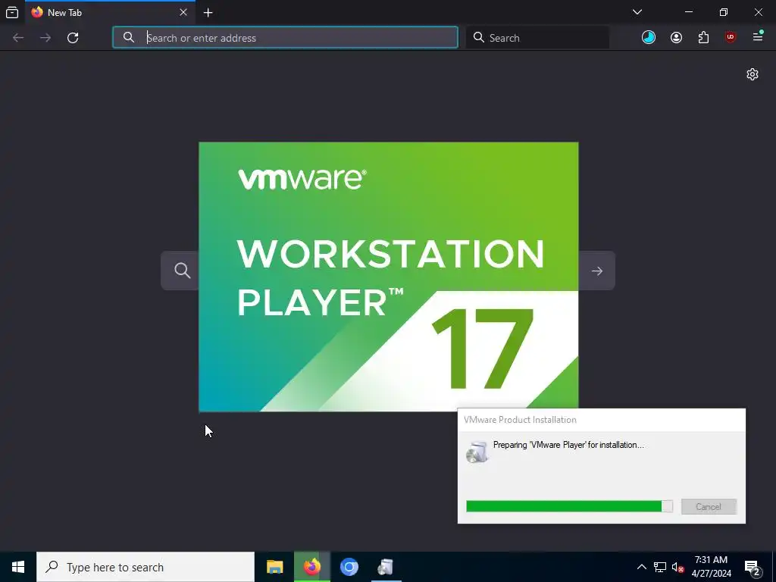Screen dimensions: 776x582
Task: Open a new tab with the plus button
Action: click(x=208, y=13)
